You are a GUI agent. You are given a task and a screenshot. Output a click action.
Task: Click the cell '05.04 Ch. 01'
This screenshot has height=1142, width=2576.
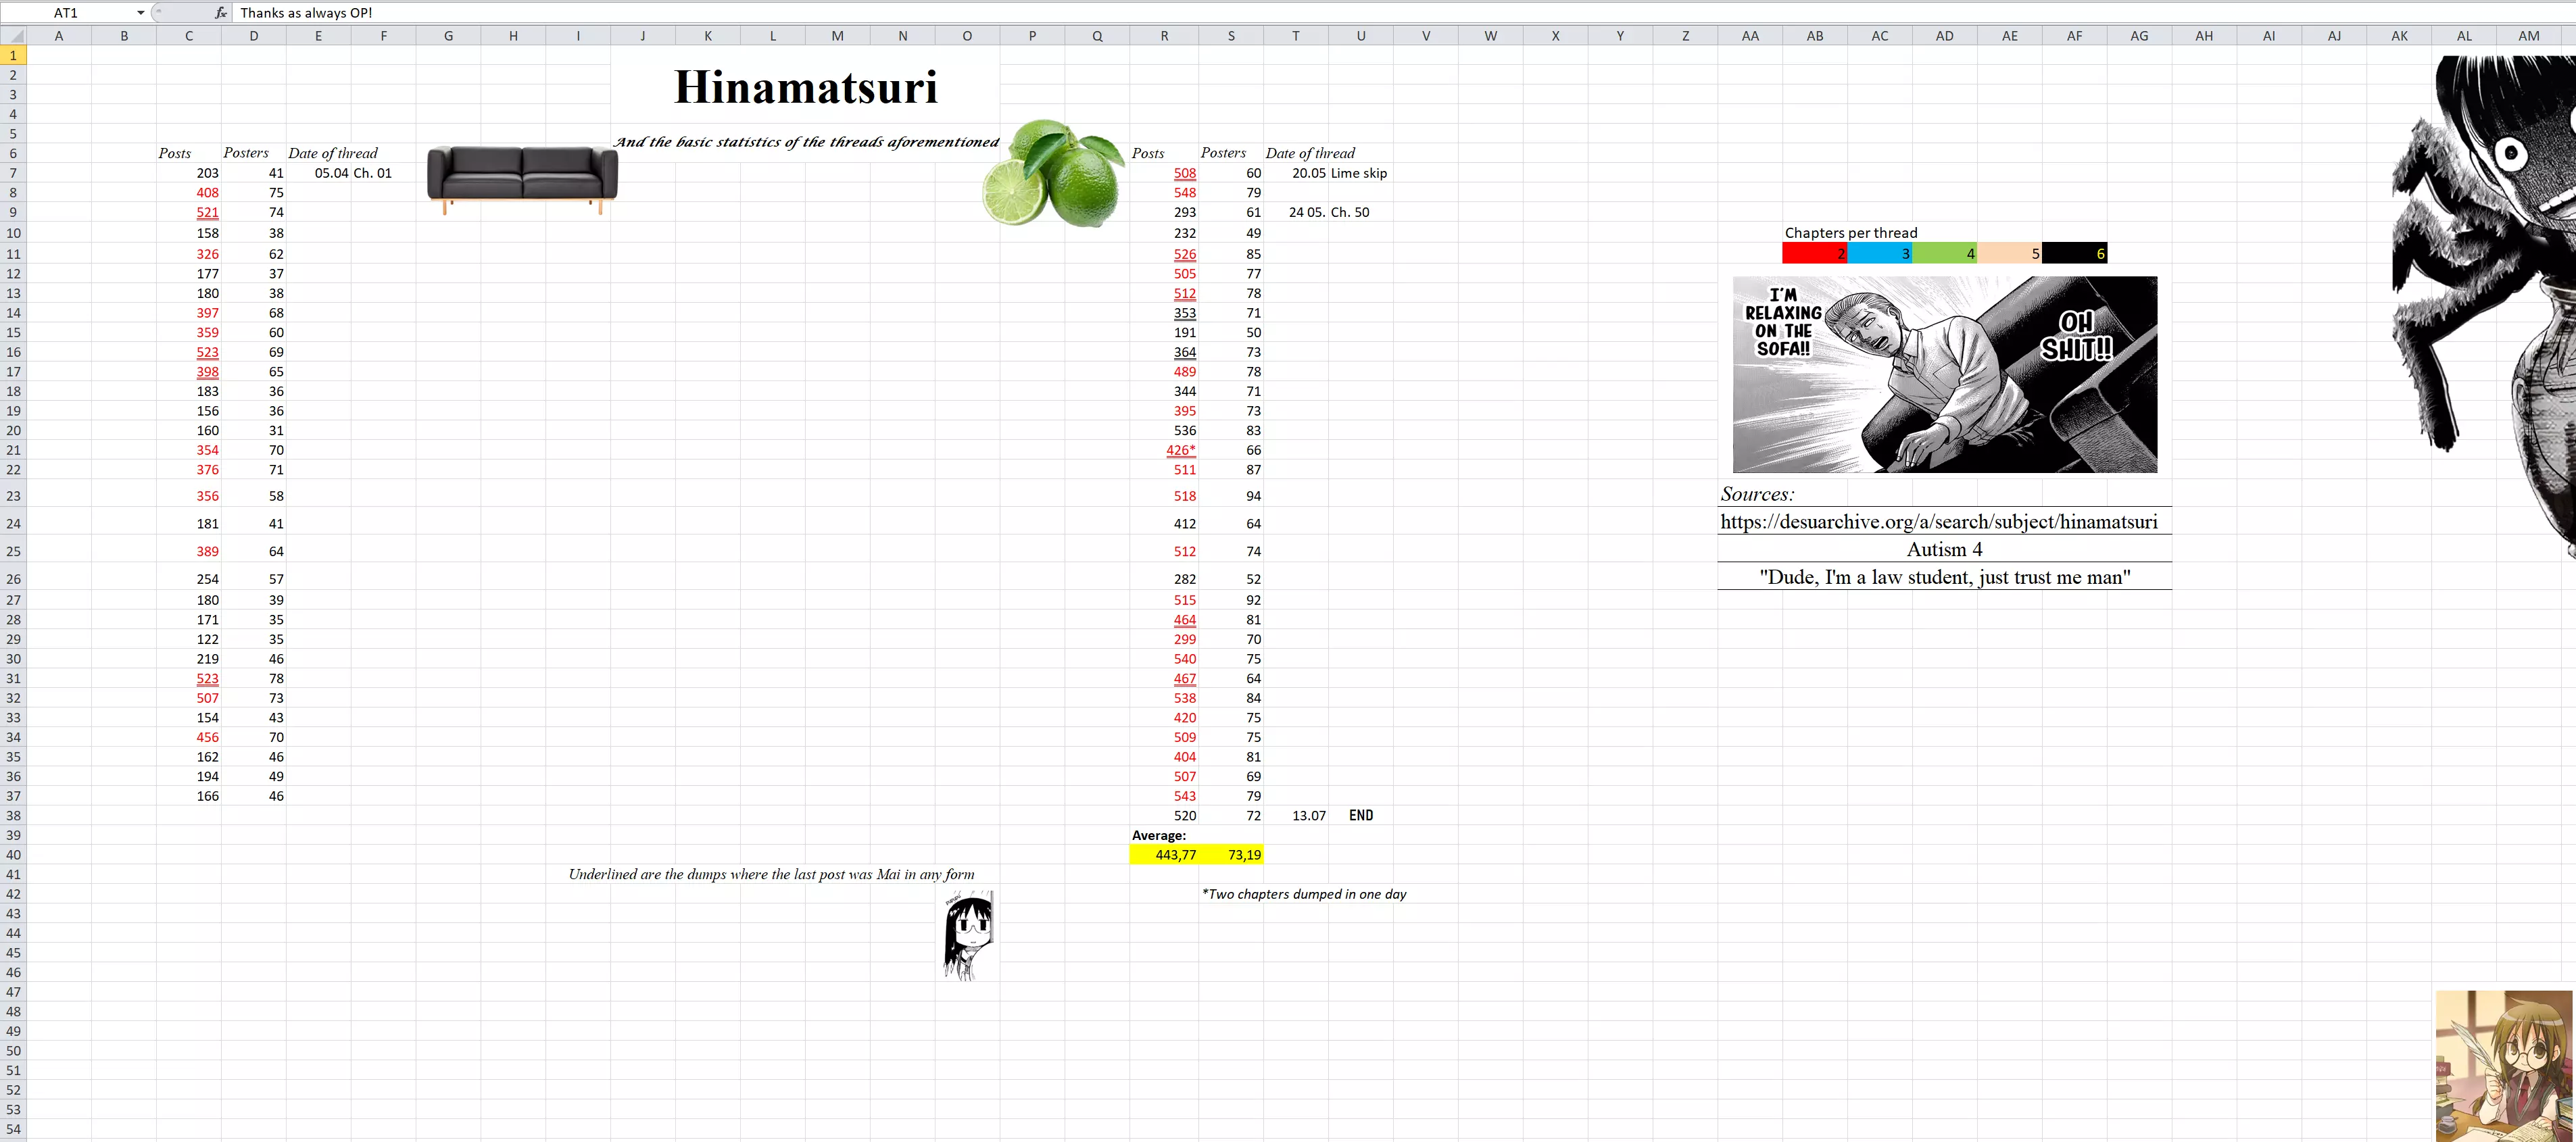coord(353,173)
